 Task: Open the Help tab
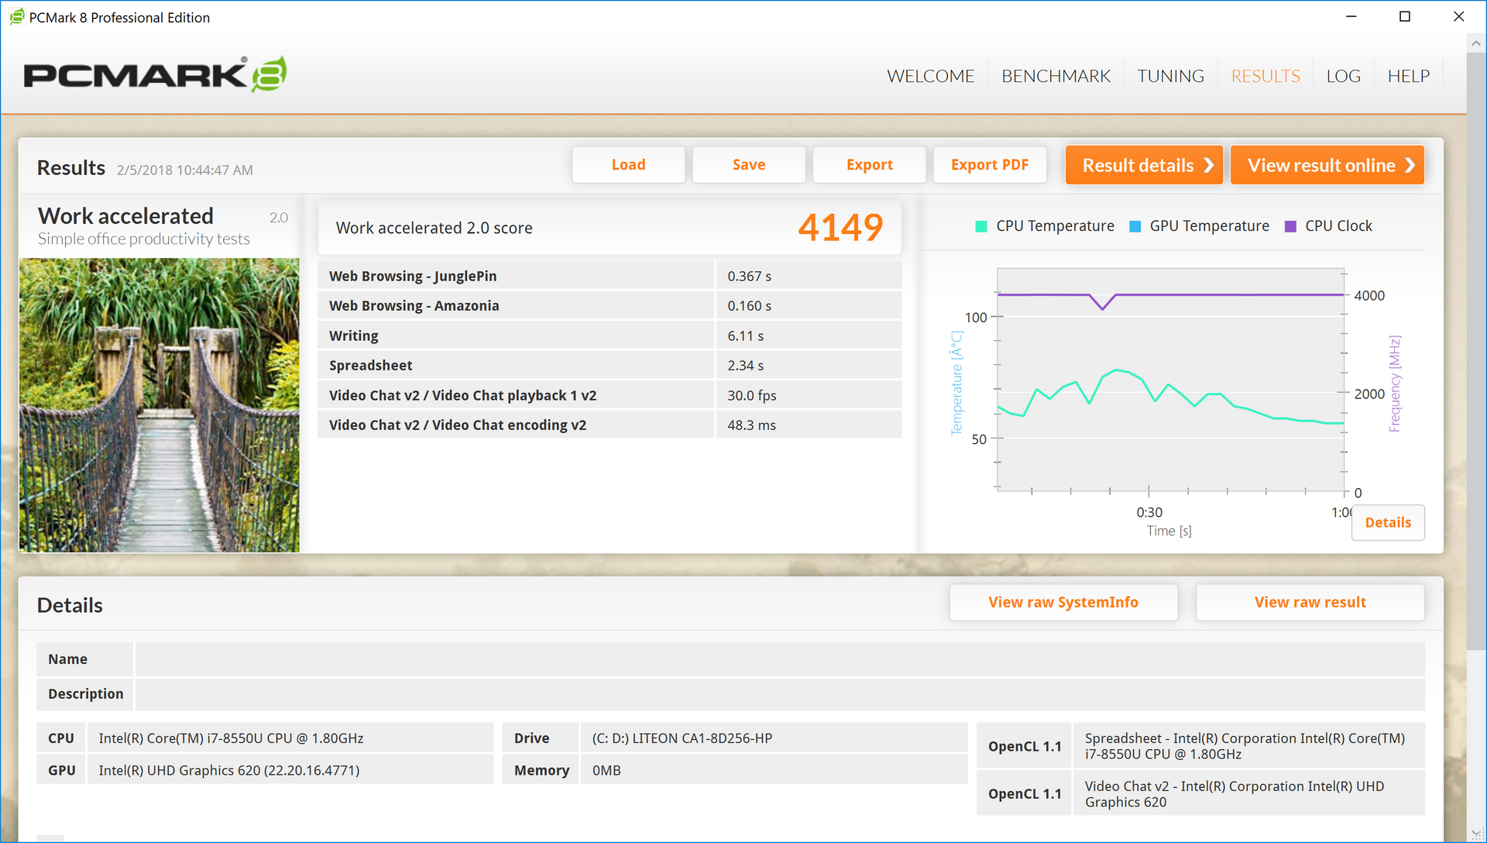click(x=1408, y=76)
